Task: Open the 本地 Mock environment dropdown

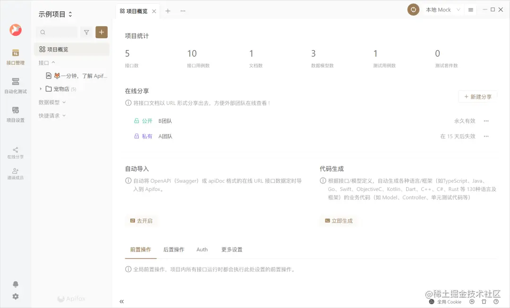Action: point(443,10)
